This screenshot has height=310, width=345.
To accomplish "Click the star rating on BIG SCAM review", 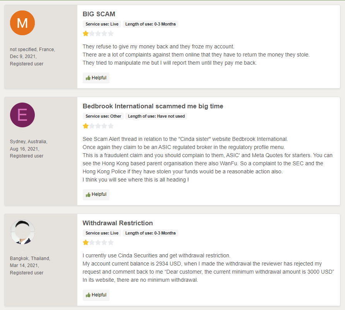I will click(x=98, y=34).
